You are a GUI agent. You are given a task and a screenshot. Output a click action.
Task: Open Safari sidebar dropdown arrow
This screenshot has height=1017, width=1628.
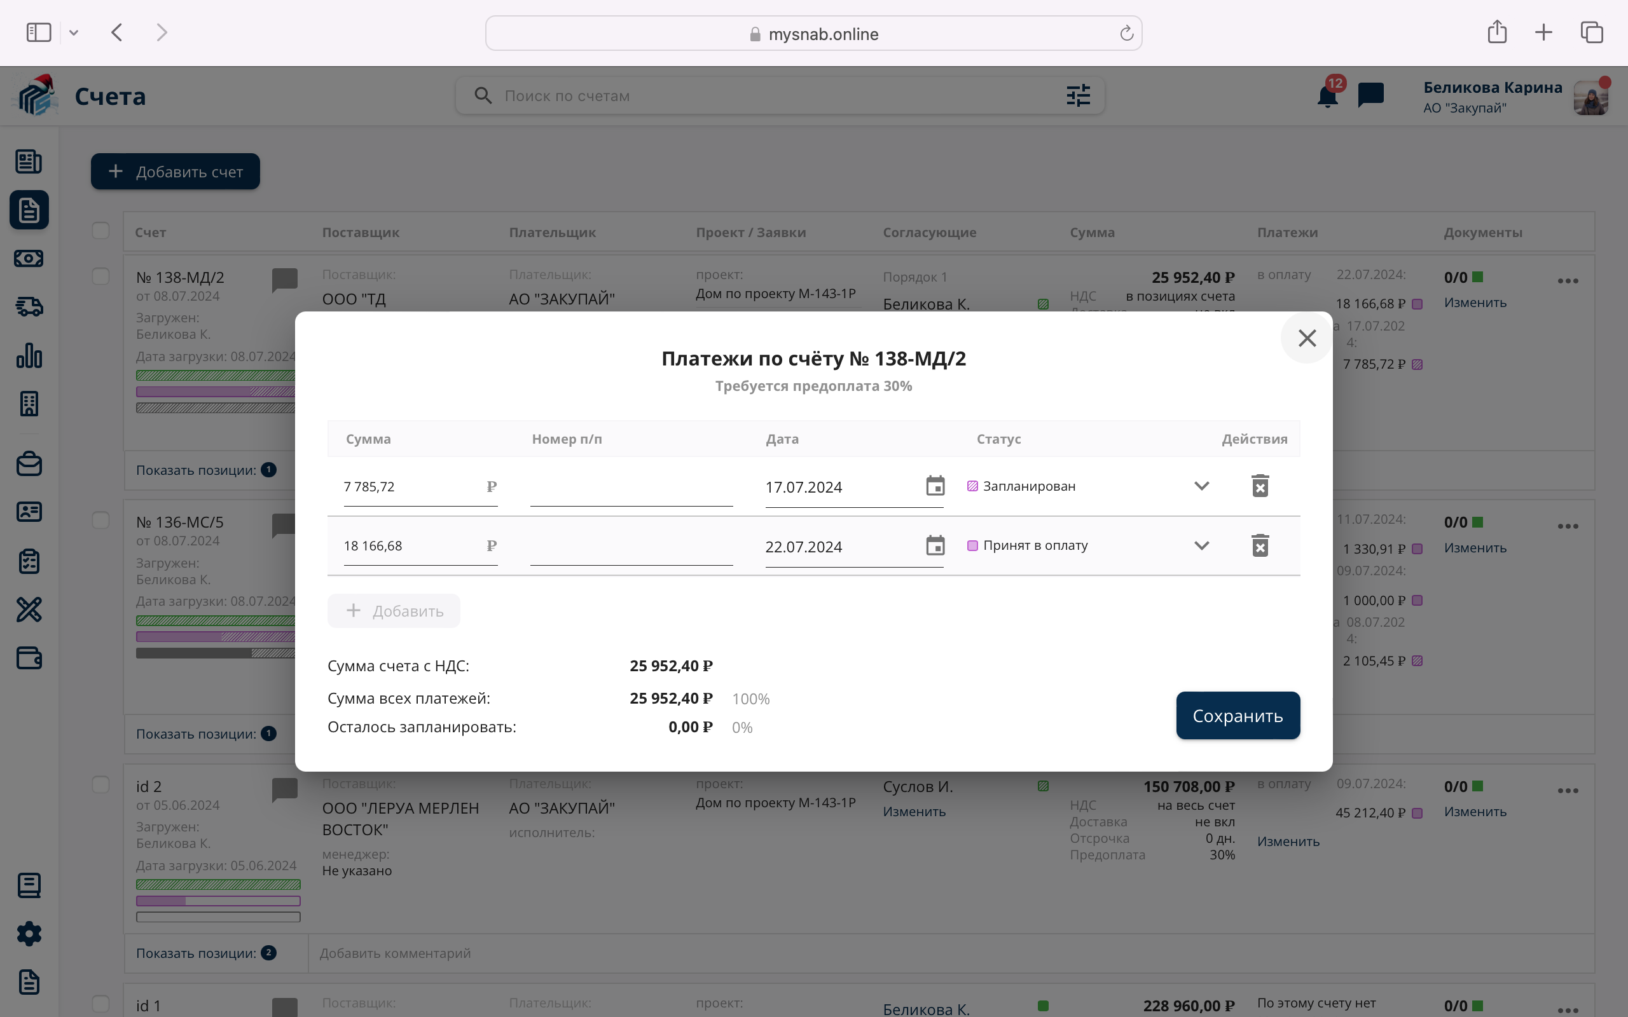pos(74,33)
